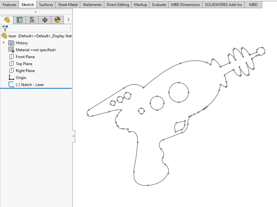Click the feature tree filter funnel icon
The height and width of the screenshot is (207, 277).
(5, 28)
